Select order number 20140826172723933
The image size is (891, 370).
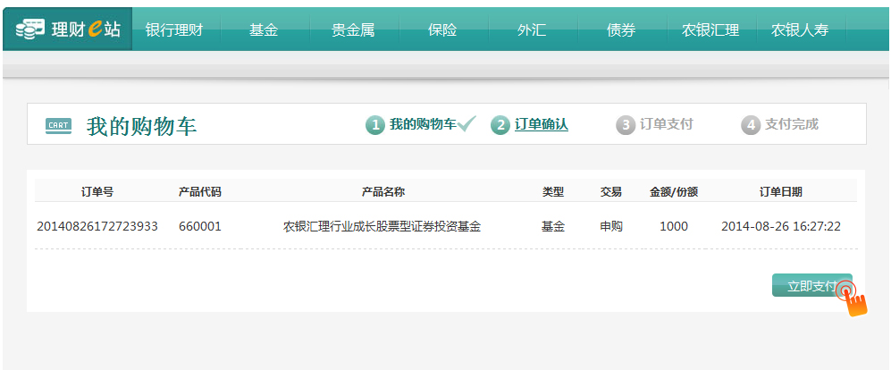click(97, 227)
